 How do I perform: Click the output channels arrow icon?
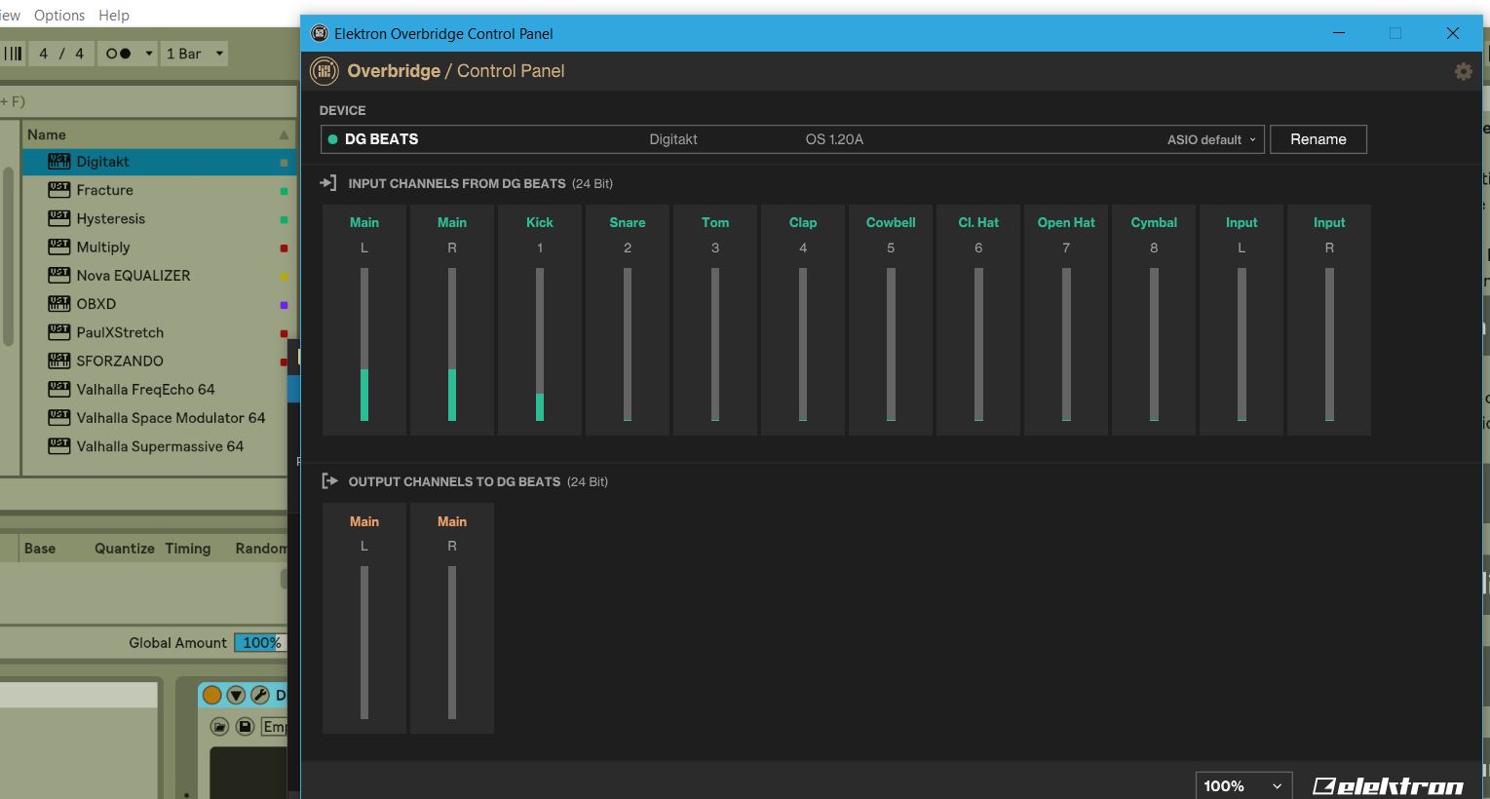(x=329, y=481)
